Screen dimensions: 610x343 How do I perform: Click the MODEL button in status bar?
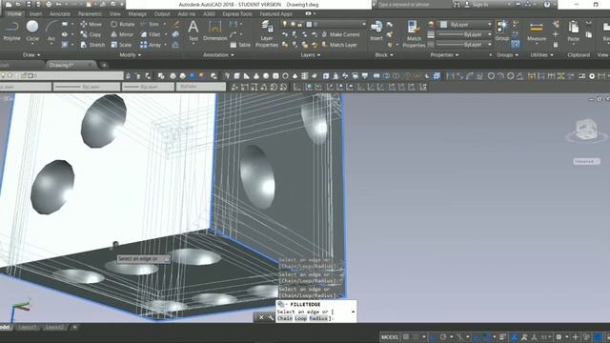pos(390,336)
